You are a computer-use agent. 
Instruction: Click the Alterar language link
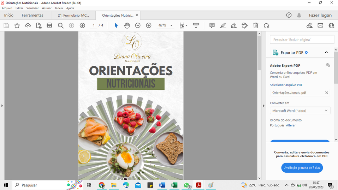coord(291,125)
